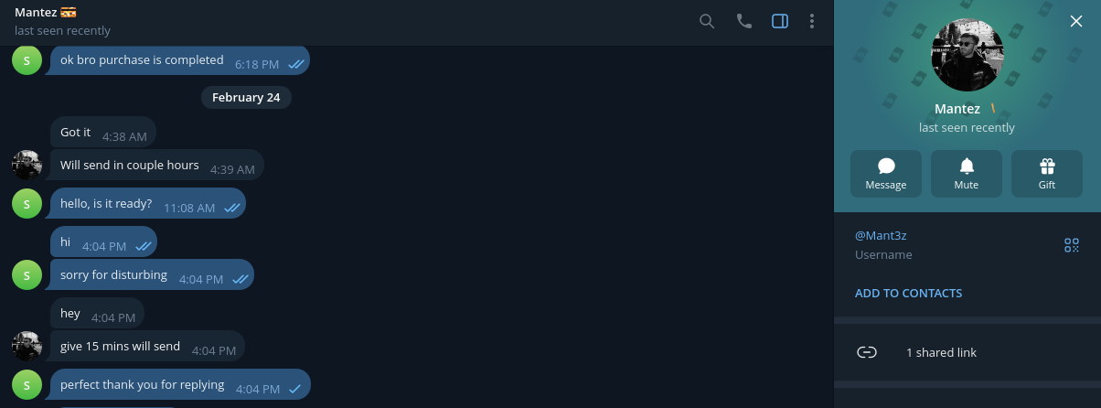Click the February 24 date badge
Image resolution: width=1101 pixels, height=408 pixels.
(x=246, y=97)
